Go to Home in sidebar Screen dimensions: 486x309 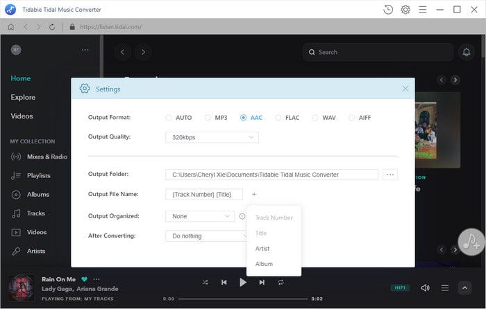pos(20,78)
